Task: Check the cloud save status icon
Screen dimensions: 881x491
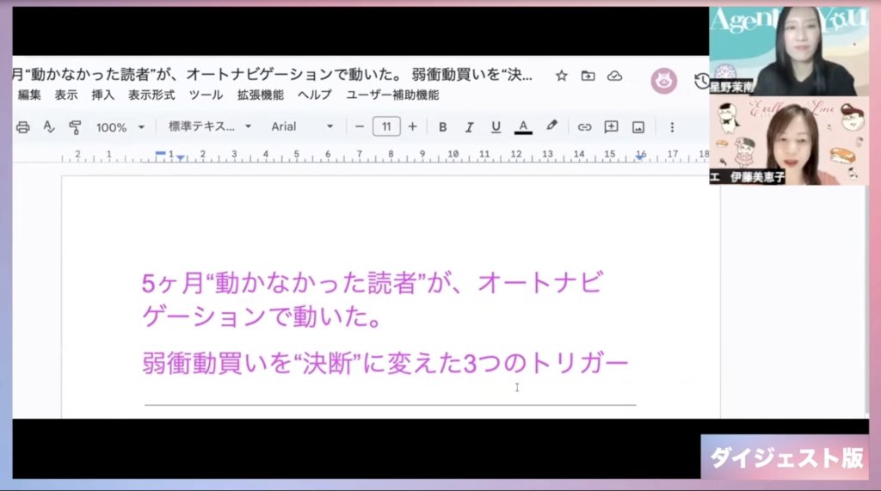Action: point(614,76)
